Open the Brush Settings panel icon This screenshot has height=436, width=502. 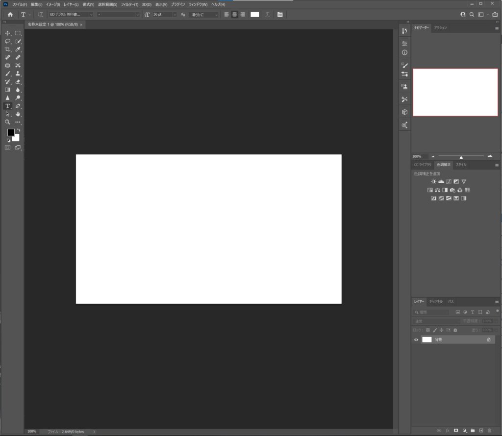point(404,65)
